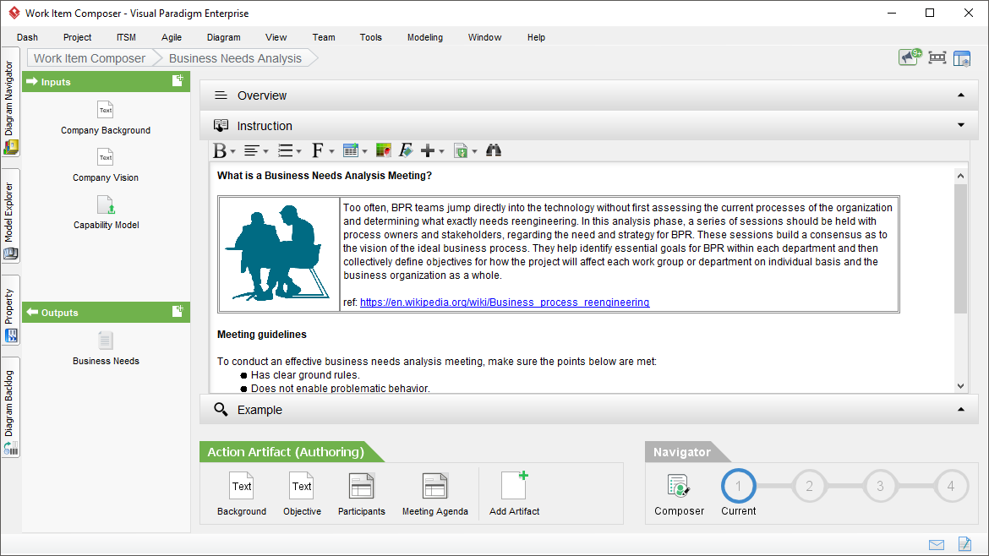Click the instruction vertical scrollbar thumb
Image resolution: width=989 pixels, height=556 pixels.
pos(960,248)
